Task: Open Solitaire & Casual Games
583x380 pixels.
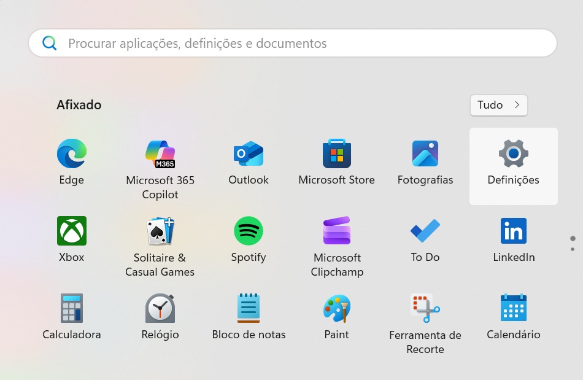Action: 160,231
